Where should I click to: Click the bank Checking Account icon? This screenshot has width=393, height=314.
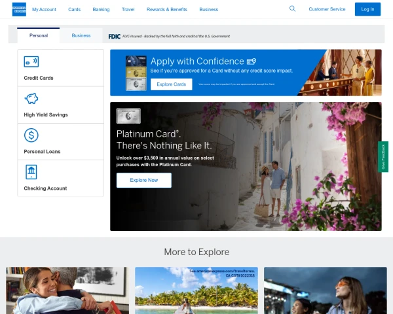pyautogui.click(x=31, y=172)
